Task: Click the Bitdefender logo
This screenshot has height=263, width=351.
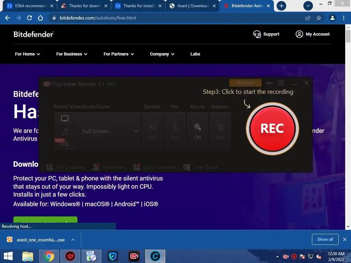Action: click(34, 34)
